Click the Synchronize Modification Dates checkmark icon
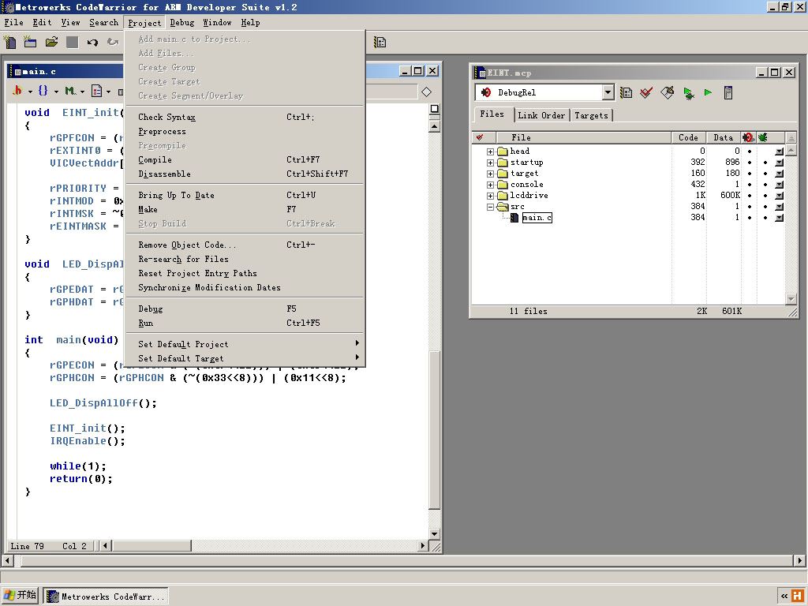 [x=646, y=93]
